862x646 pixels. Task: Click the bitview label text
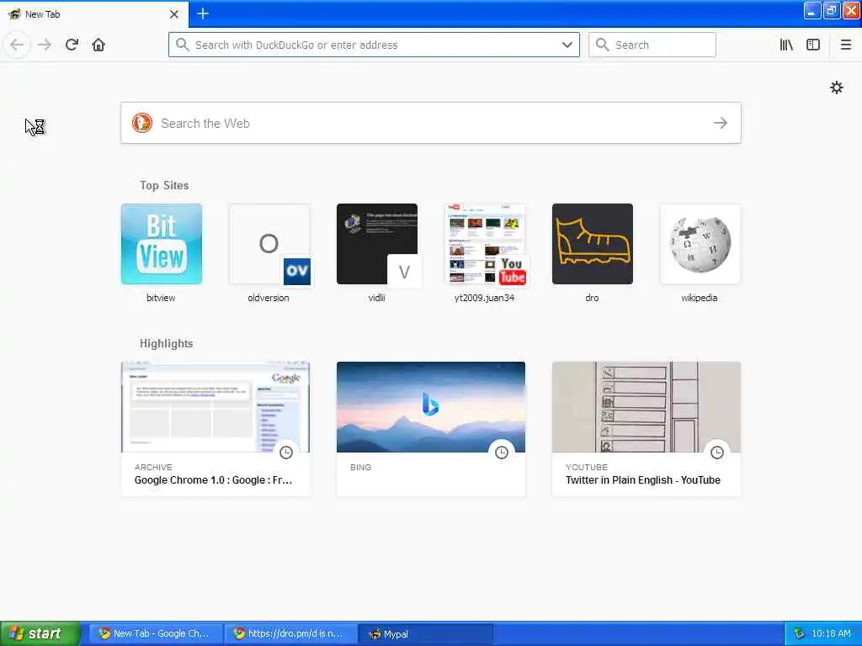coord(161,298)
